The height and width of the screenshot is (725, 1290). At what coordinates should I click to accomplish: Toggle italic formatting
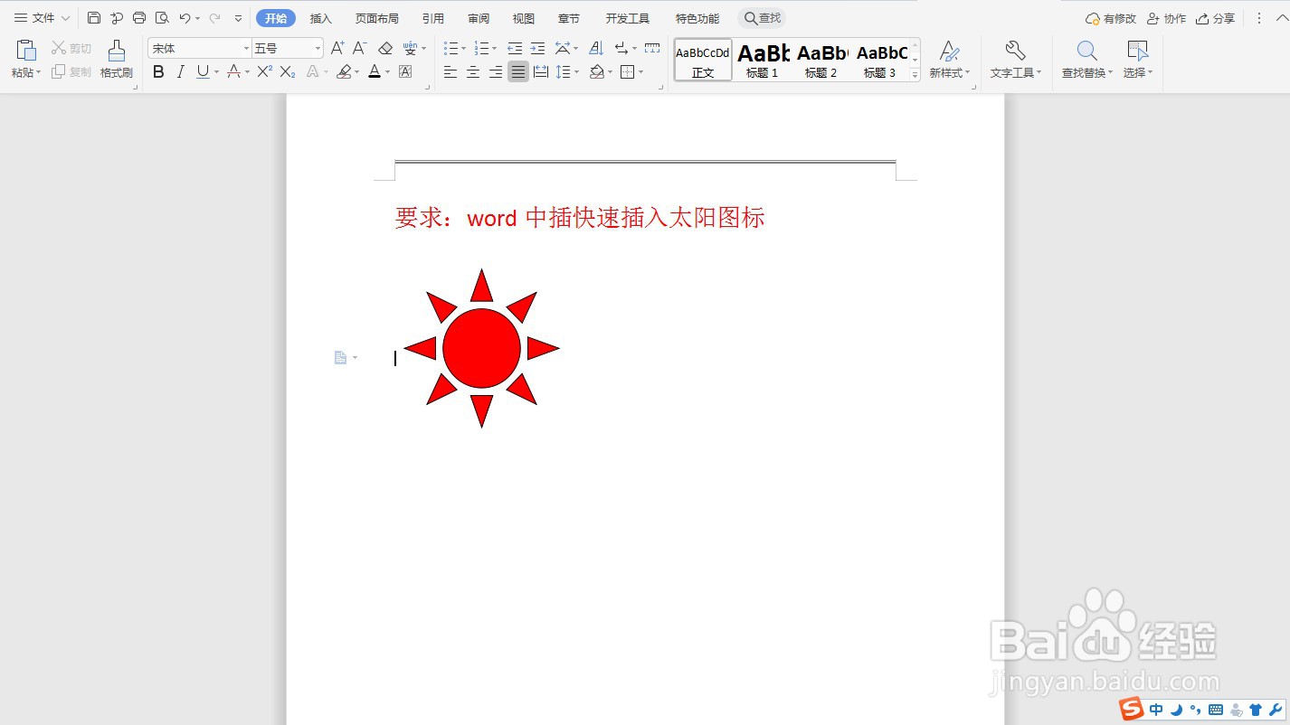coord(180,71)
